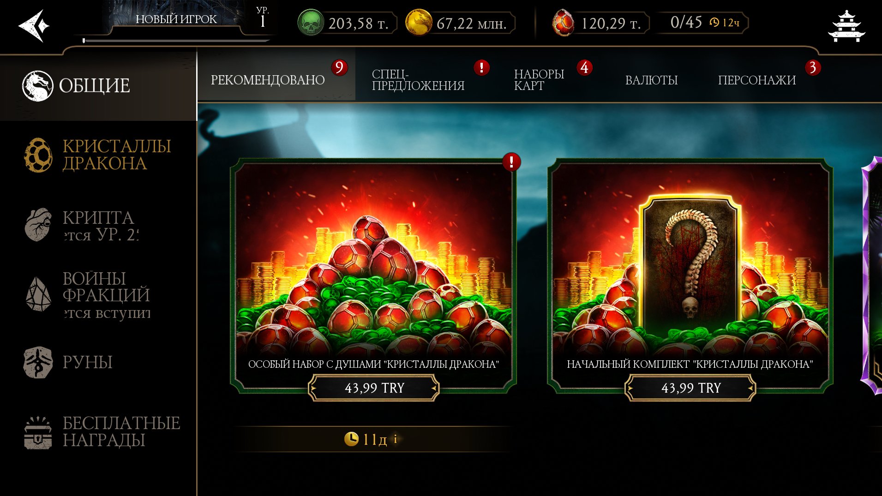Open the Наборы Карт tab
The height and width of the screenshot is (496, 882).
tap(539, 80)
